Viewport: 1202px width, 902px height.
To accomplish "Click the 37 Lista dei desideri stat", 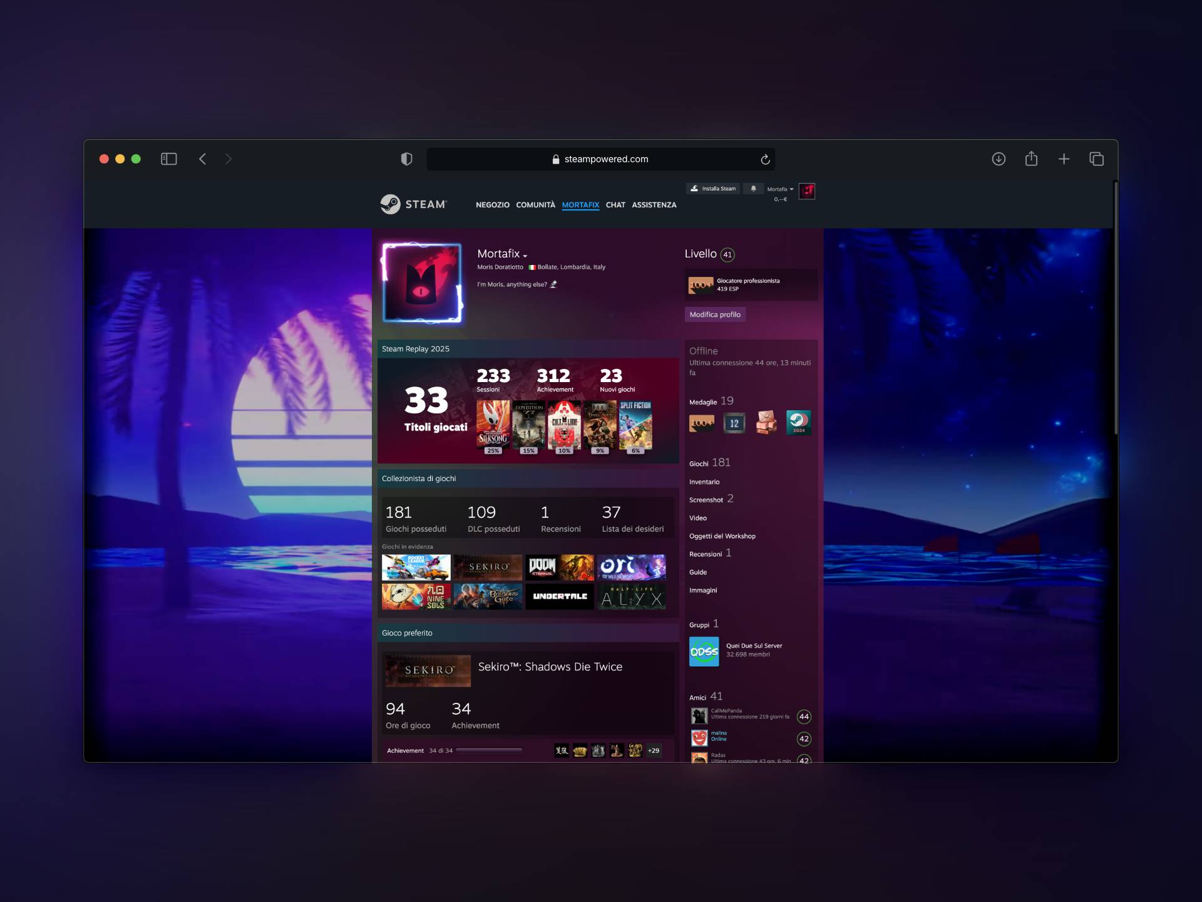I will 633,519.
